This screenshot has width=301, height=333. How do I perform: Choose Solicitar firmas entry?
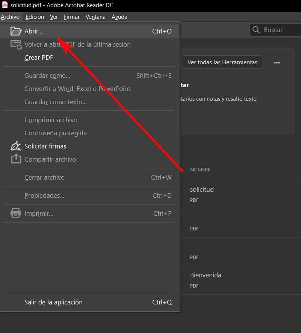click(90, 146)
